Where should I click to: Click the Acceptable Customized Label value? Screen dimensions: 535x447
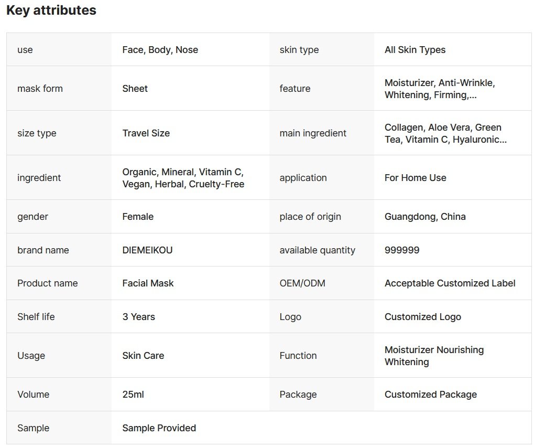[x=450, y=283]
